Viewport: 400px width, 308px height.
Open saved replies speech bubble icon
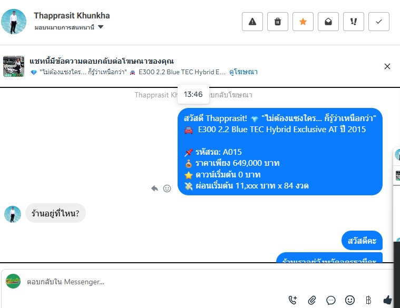[x=331, y=300]
